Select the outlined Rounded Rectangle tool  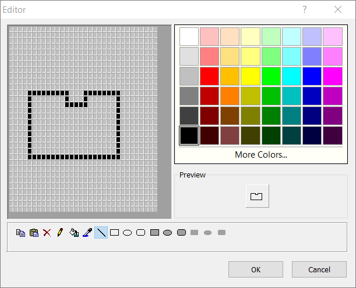pyautogui.click(x=140, y=233)
